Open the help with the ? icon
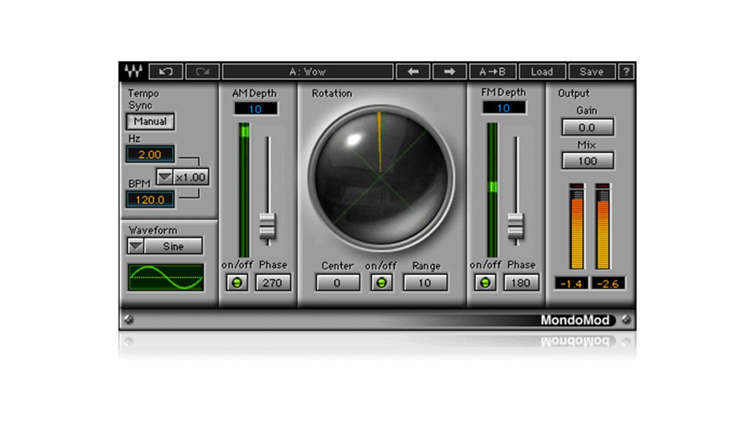 625,71
